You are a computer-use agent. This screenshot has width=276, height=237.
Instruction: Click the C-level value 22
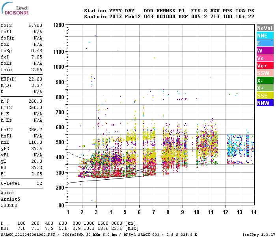tap(39, 183)
